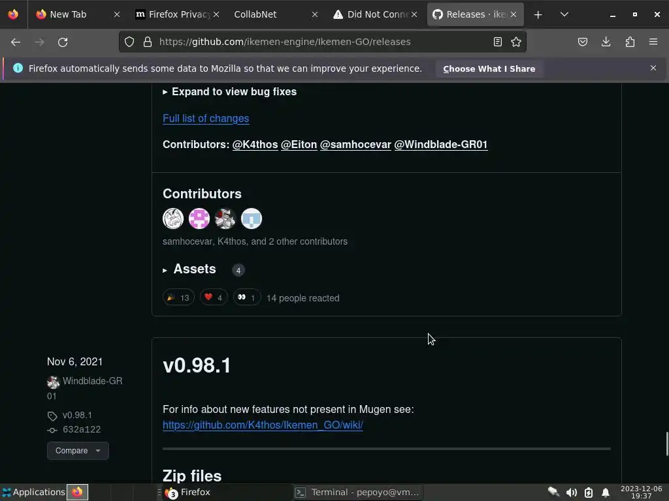Open notifications bell in system tray

coord(606,493)
